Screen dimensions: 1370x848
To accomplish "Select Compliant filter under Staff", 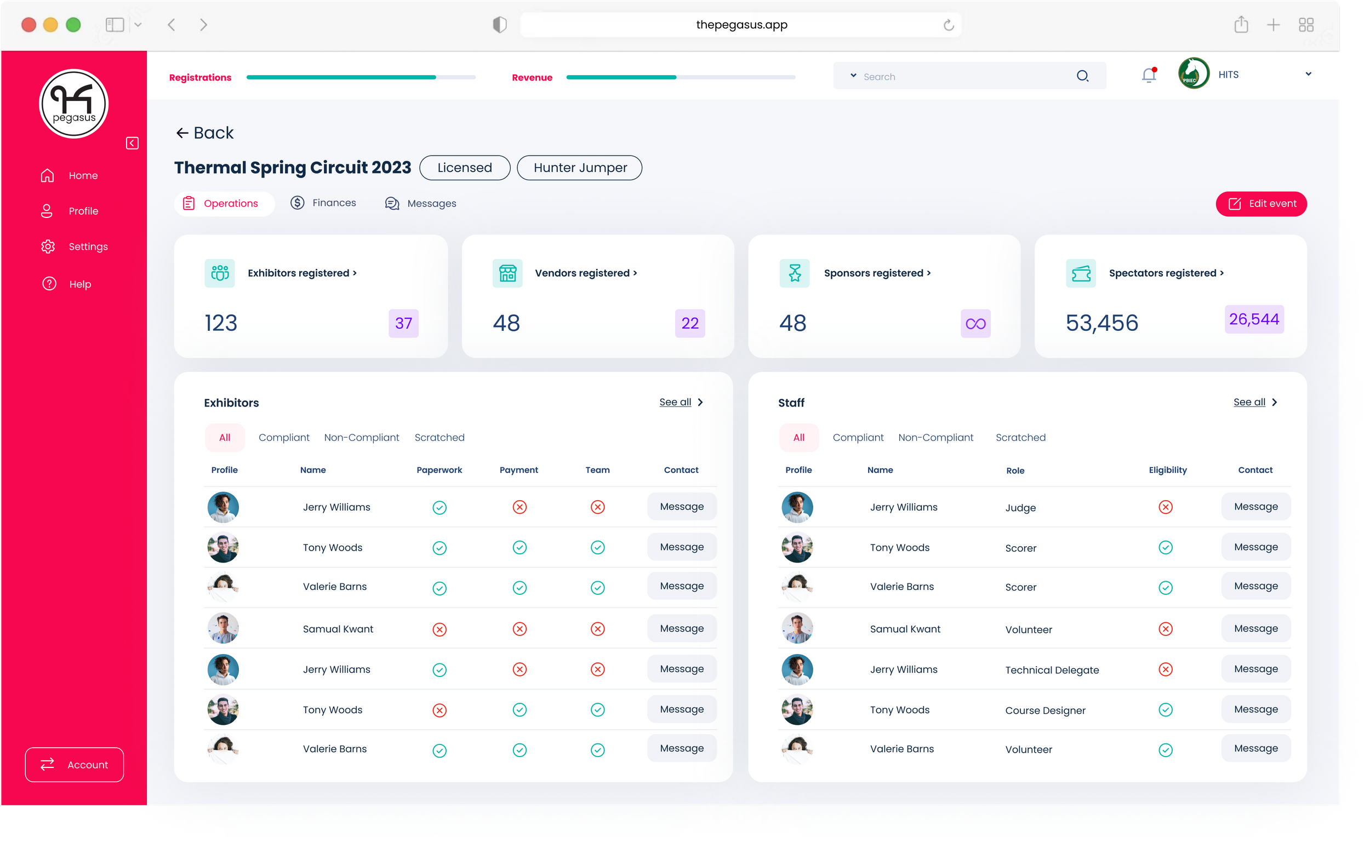I will coord(857,438).
